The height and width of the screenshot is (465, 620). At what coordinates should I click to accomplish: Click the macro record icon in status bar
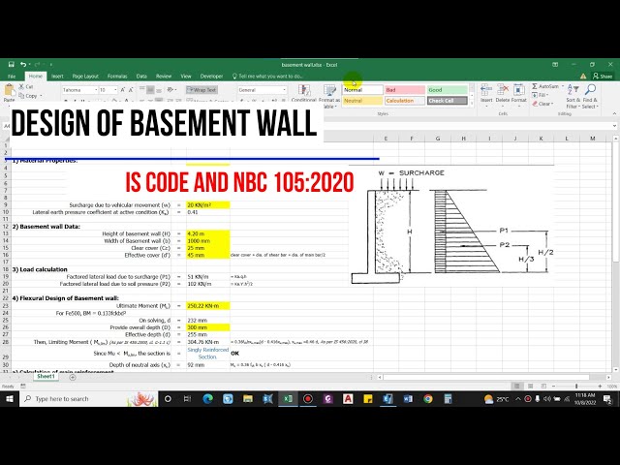(x=23, y=386)
